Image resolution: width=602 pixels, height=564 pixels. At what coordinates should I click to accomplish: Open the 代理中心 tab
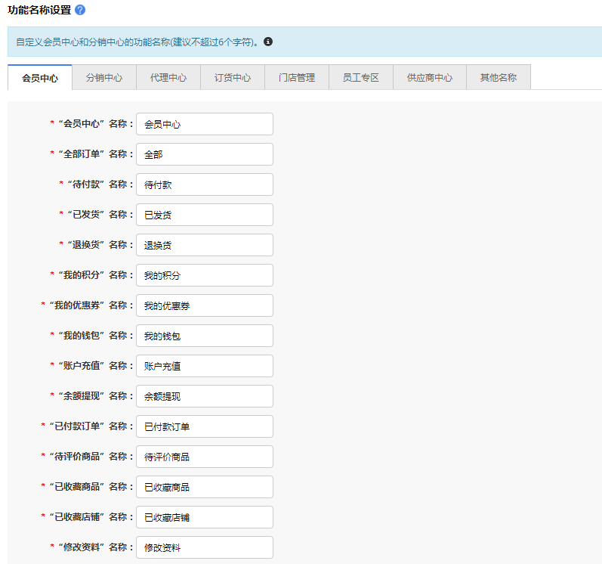pyautogui.click(x=168, y=77)
